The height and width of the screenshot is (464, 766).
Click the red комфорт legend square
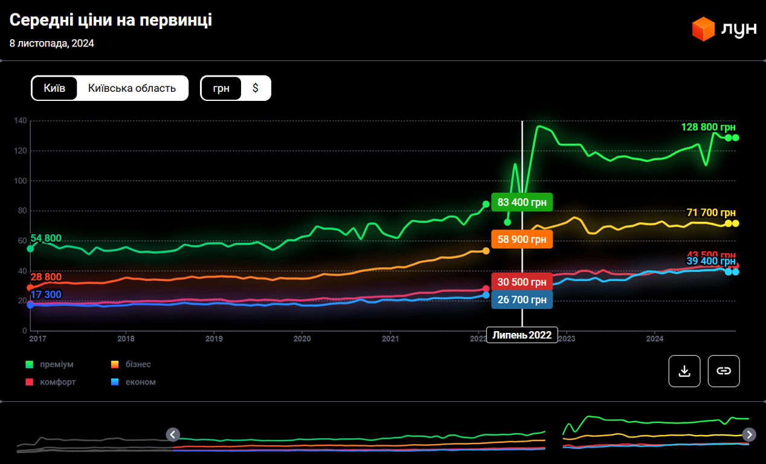point(29,382)
